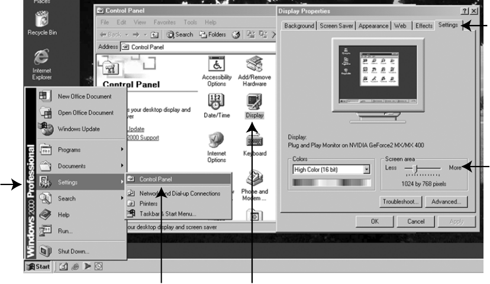Image resolution: width=490 pixels, height=284 pixels.
Task: Click Open Office Document in Start menu
Action: (81, 113)
